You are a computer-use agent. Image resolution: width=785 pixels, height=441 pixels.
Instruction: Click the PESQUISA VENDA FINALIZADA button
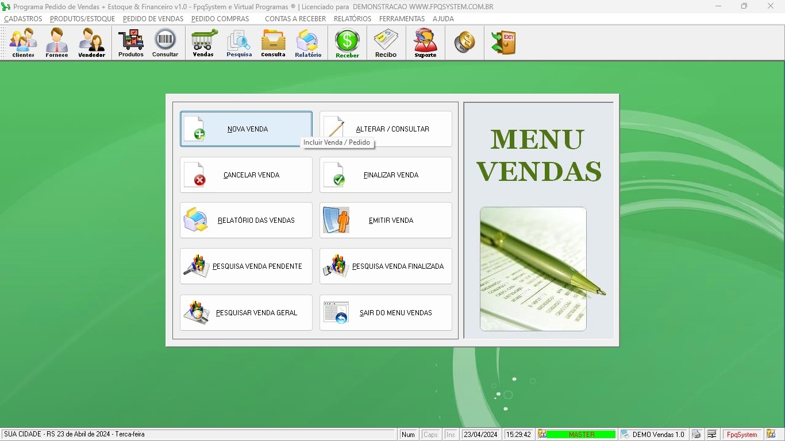(386, 266)
